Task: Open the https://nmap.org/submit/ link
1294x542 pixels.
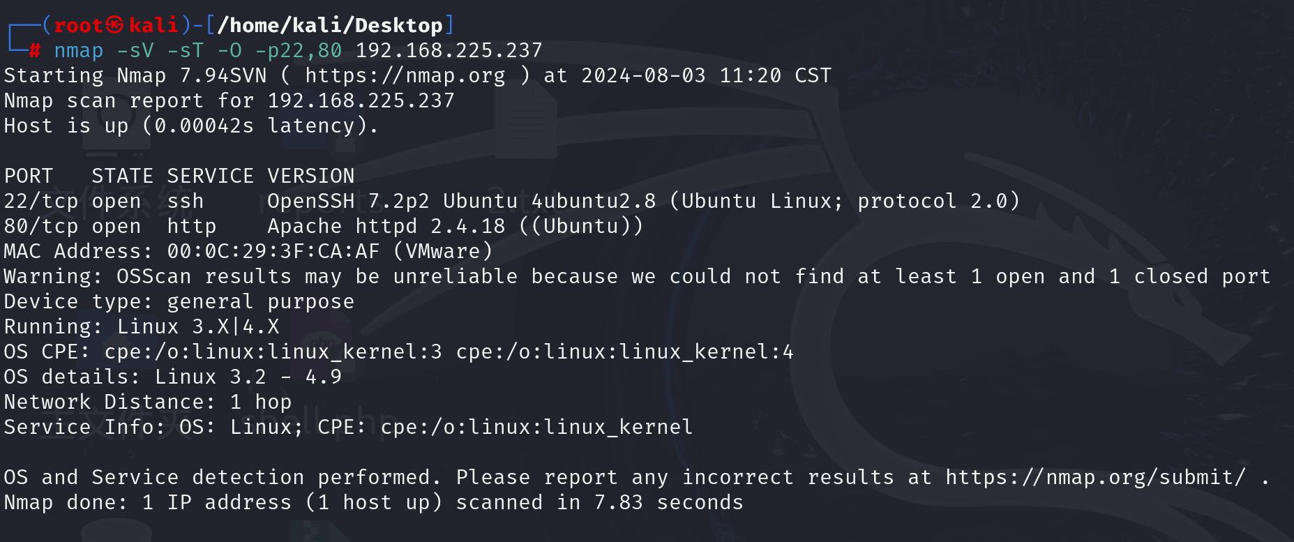Action: [x=1095, y=477]
